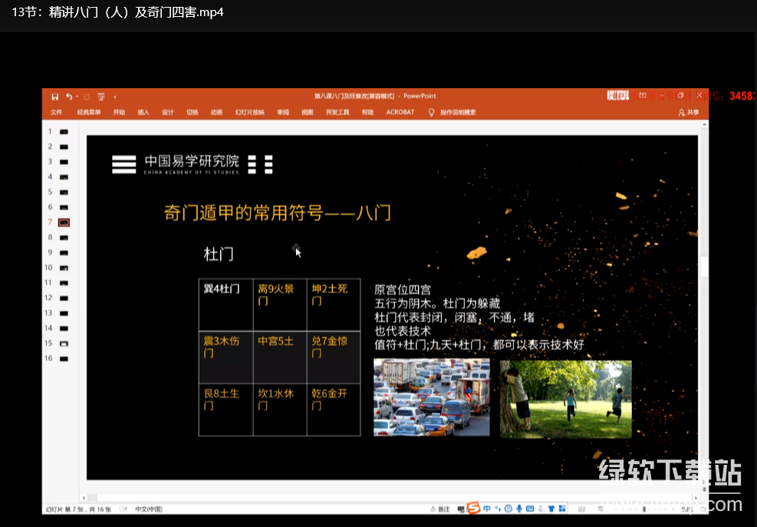
Task: Click the Undo arrow icon
Action: [69, 97]
